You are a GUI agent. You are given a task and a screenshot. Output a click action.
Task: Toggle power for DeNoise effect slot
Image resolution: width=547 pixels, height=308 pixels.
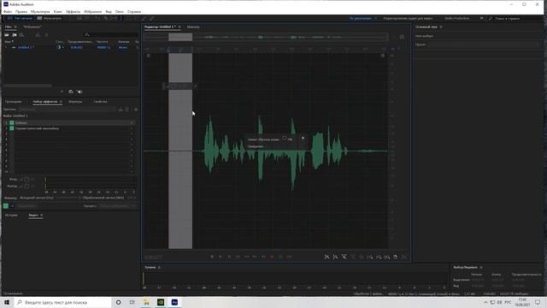click(x=12, y=123)
